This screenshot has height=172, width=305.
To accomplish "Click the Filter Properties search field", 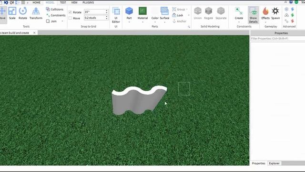I will (x=277, y=39).
